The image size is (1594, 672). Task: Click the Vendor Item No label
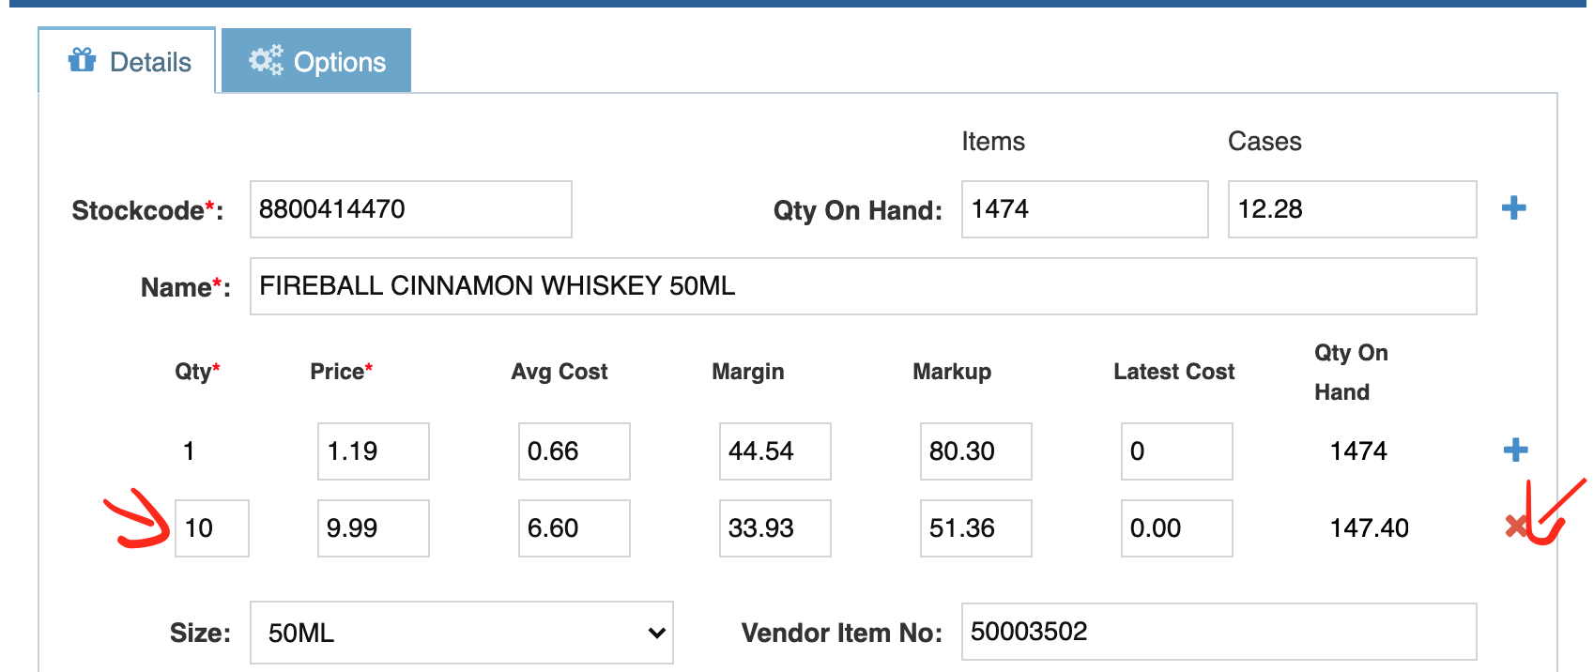click(842, 633)
